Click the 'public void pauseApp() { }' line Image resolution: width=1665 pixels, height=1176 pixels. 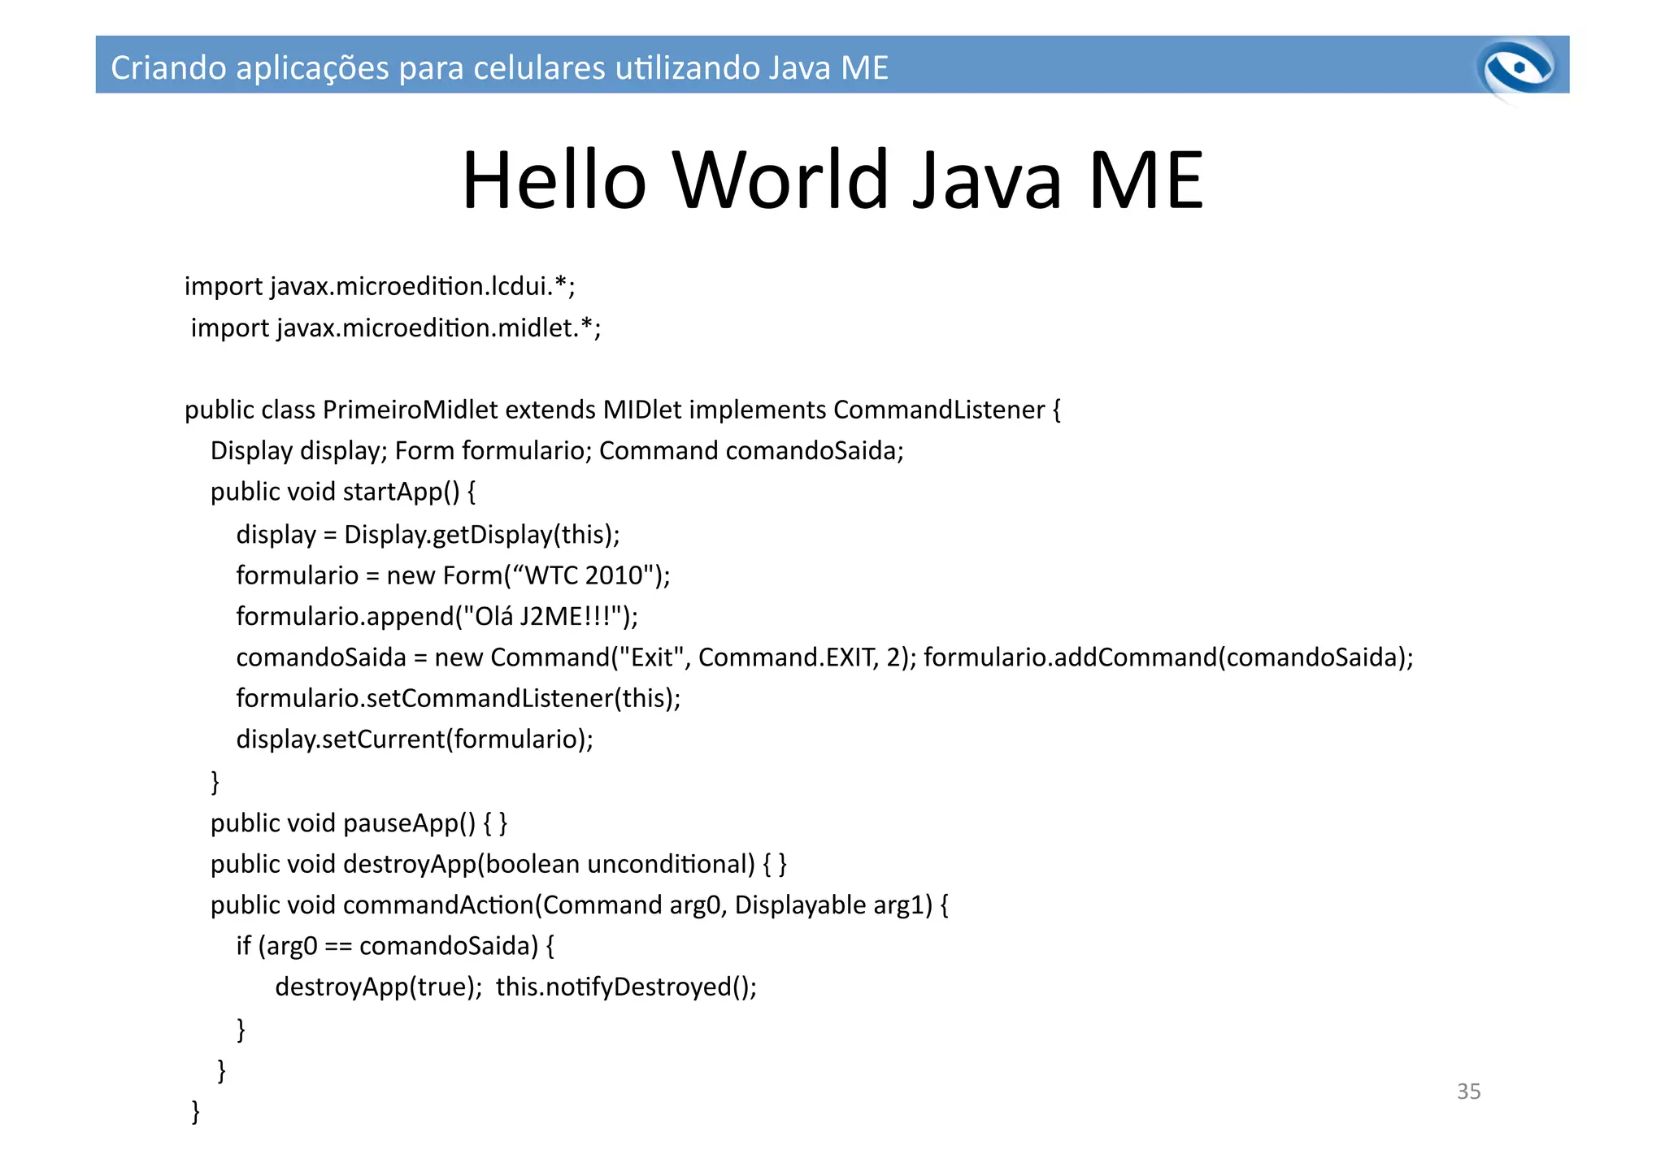coord(359,823)
